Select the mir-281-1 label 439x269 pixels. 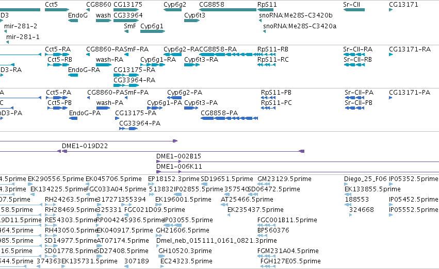click(x=23, y=37)
